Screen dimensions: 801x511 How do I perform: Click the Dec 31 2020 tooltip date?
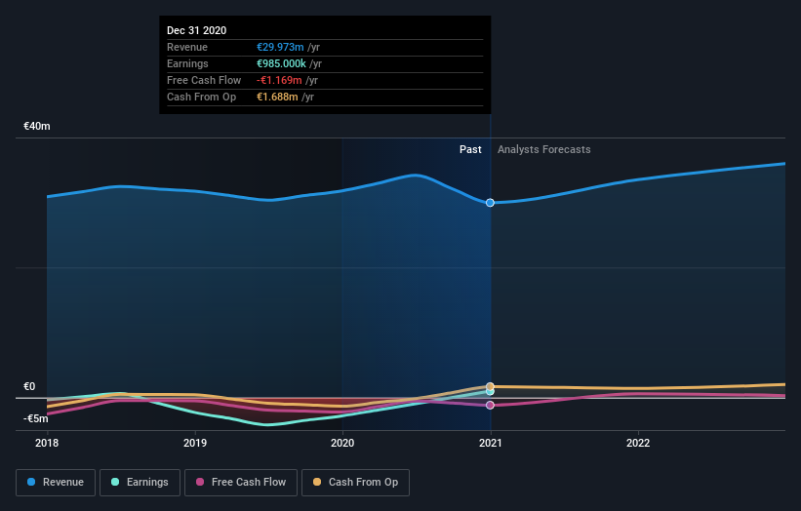197,30
